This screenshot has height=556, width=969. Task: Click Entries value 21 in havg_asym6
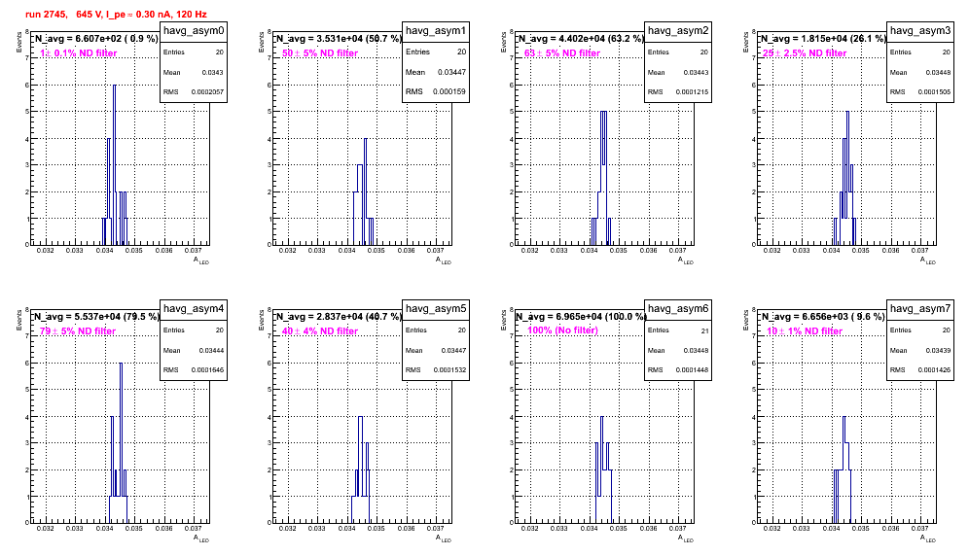pyautogui.click(x=705, y=331)
